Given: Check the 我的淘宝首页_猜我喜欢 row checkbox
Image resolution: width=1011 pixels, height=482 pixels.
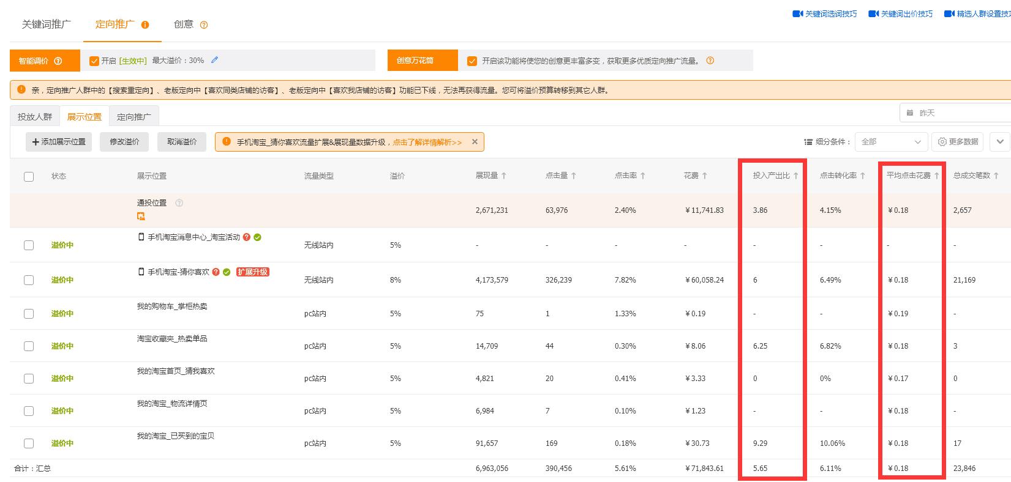Looking at the screenshot, I should tap(29, 379).
